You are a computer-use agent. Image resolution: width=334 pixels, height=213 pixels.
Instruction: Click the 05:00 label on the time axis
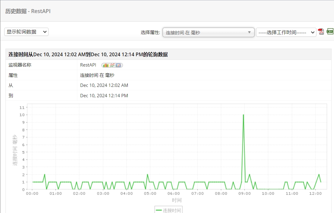(x=150, y=193)
